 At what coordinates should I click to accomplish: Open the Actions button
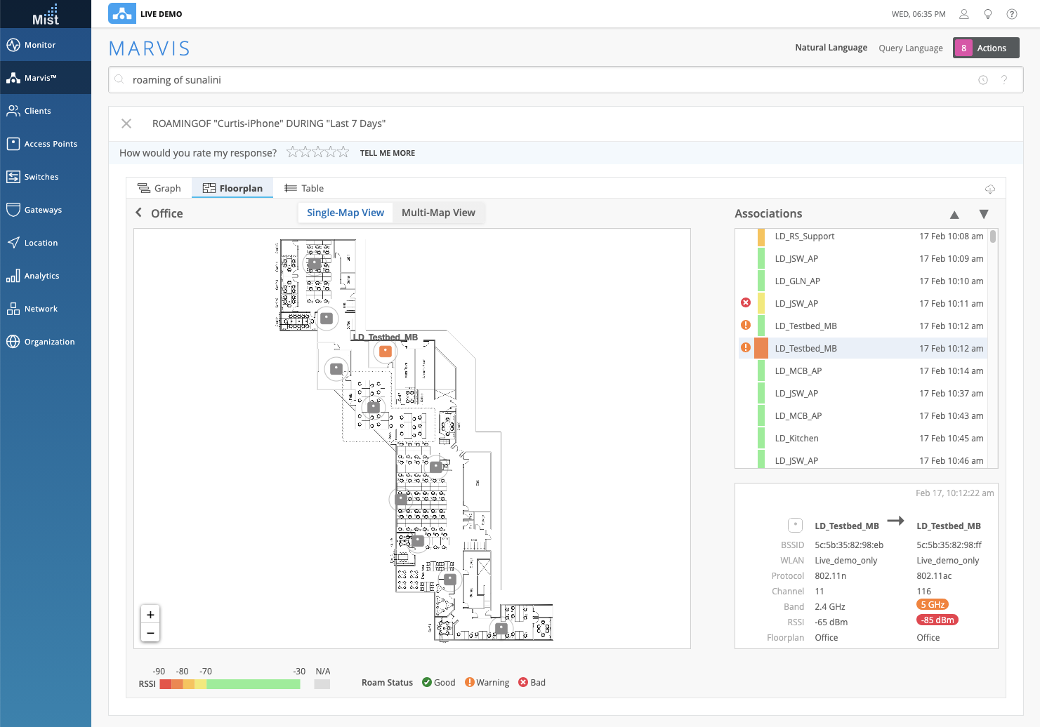coord(986,48)
